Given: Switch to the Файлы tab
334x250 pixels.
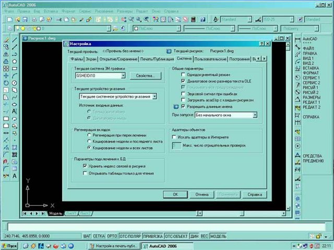Looking at the screenshot, I should coord(77,59).
